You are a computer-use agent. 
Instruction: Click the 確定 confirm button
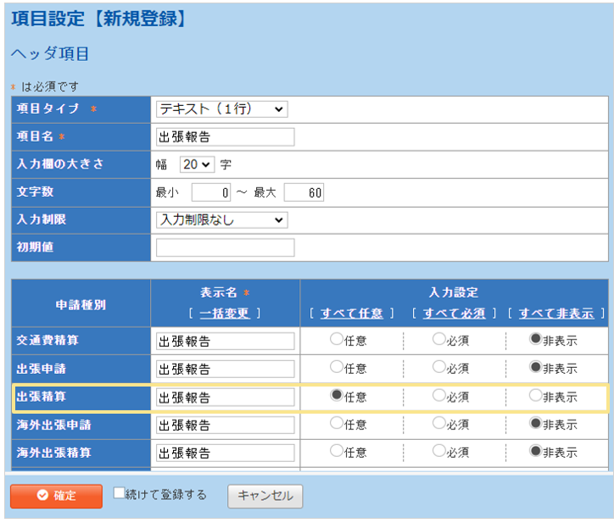tap(56, 496)
